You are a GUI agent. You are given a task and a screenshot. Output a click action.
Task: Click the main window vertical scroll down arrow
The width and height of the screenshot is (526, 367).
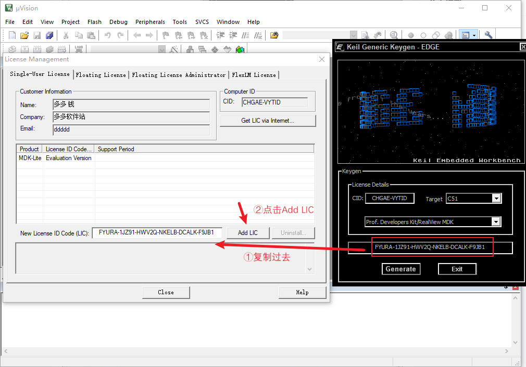pyautogui.click(x=515, y=343)
